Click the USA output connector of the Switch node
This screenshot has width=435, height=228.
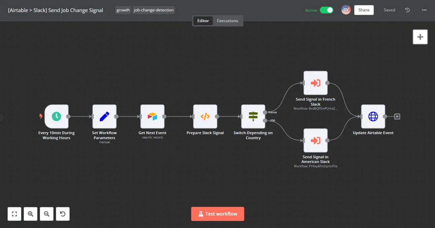(265, 120)
